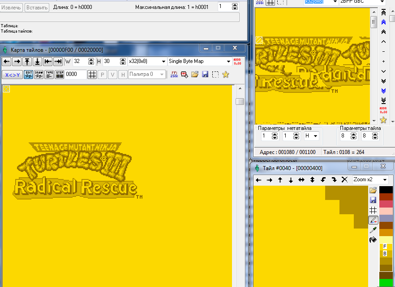Open map file with folder icon

pos(195,75)
